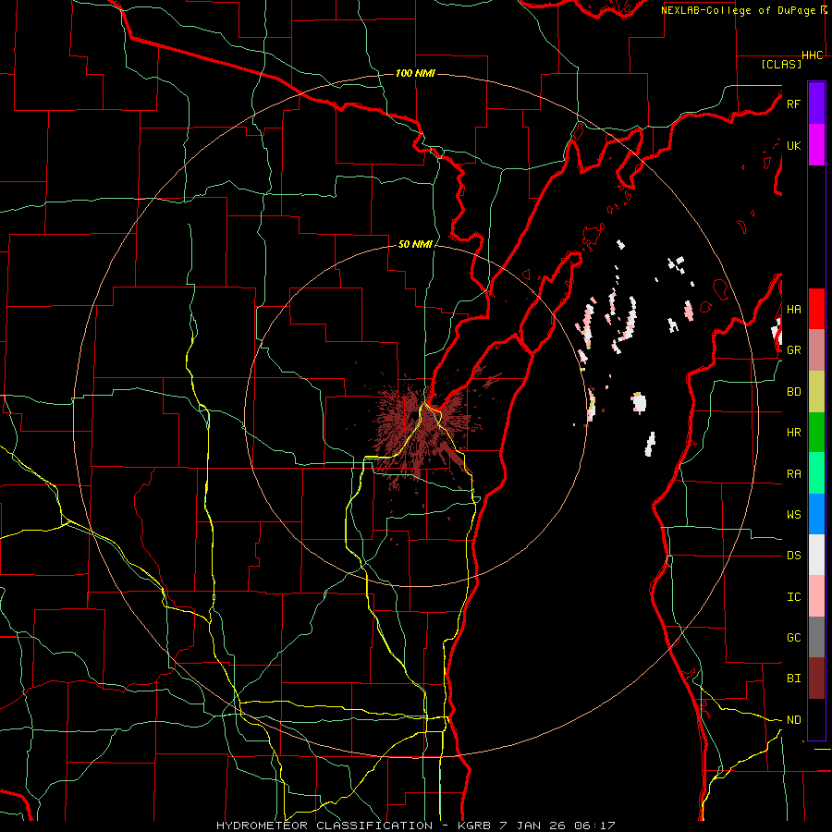Click the BD legend label

(793, 392)
